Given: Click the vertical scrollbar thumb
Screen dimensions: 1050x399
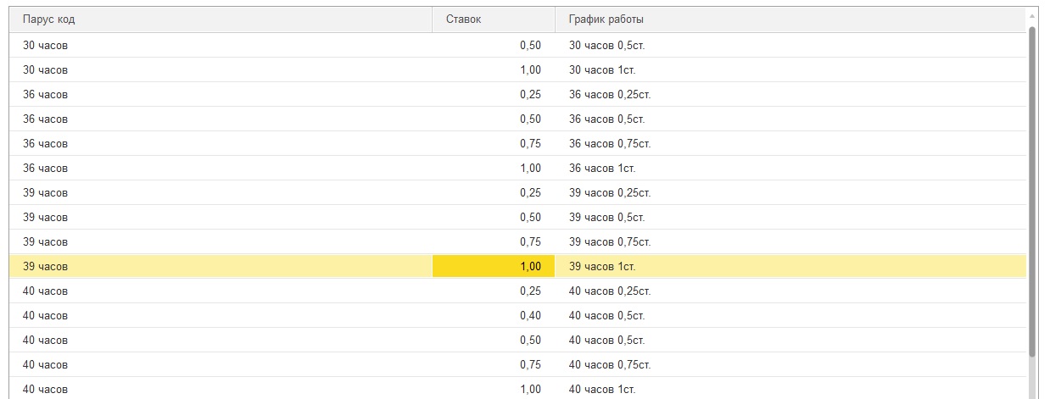Looking at the screenshot, I should tap(1032, 186).
